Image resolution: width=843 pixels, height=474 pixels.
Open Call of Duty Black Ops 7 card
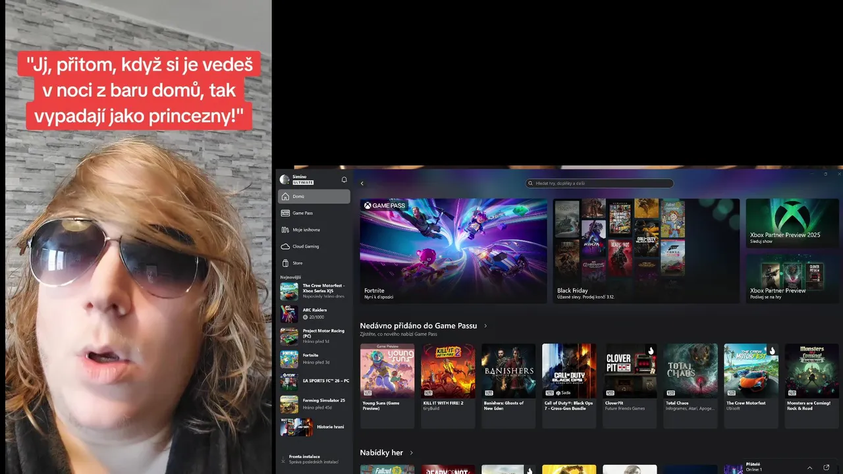pyautogui.click(x=569, y=386)
